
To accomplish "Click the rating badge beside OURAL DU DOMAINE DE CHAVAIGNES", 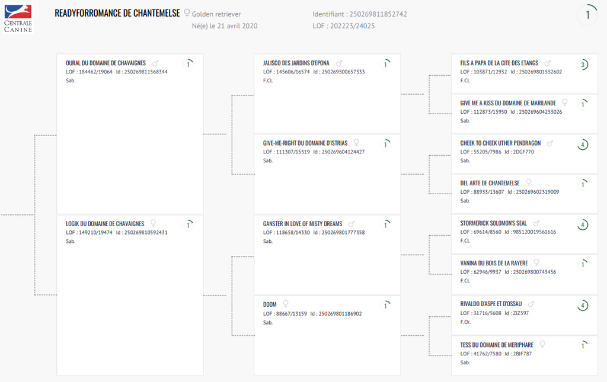I will coord(188,64).
